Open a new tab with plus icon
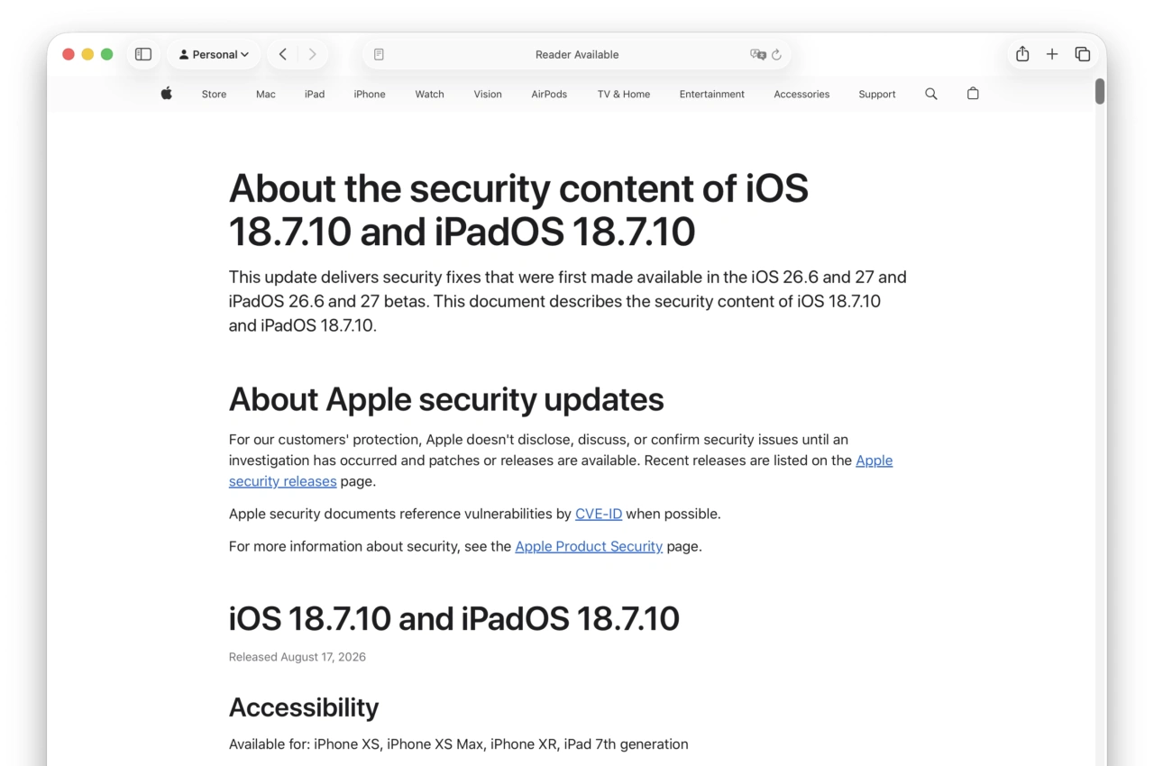 pyautogui.click(x=1052, y=54)
